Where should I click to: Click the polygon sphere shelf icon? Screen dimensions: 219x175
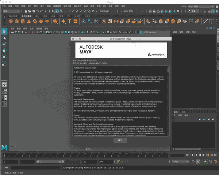point(11,21)
